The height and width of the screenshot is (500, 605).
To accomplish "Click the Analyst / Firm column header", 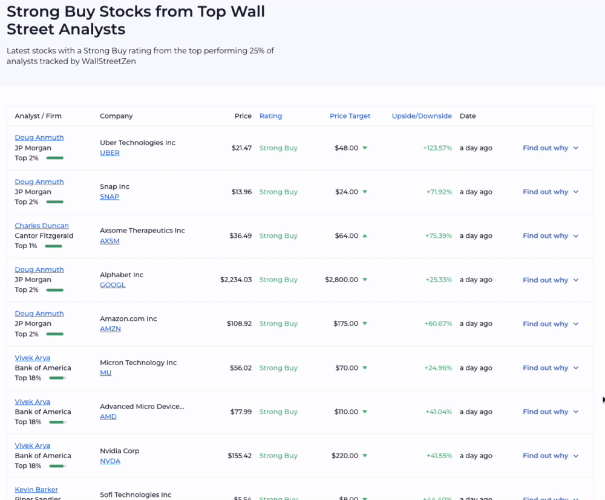I will (x=38, y=116).
